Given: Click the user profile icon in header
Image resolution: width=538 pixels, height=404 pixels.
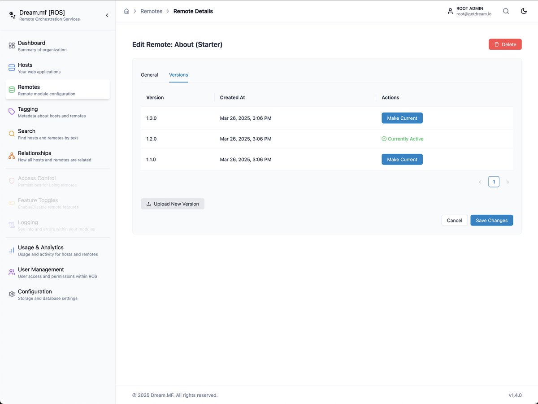Looking at the screenshot, I should 450,11.
